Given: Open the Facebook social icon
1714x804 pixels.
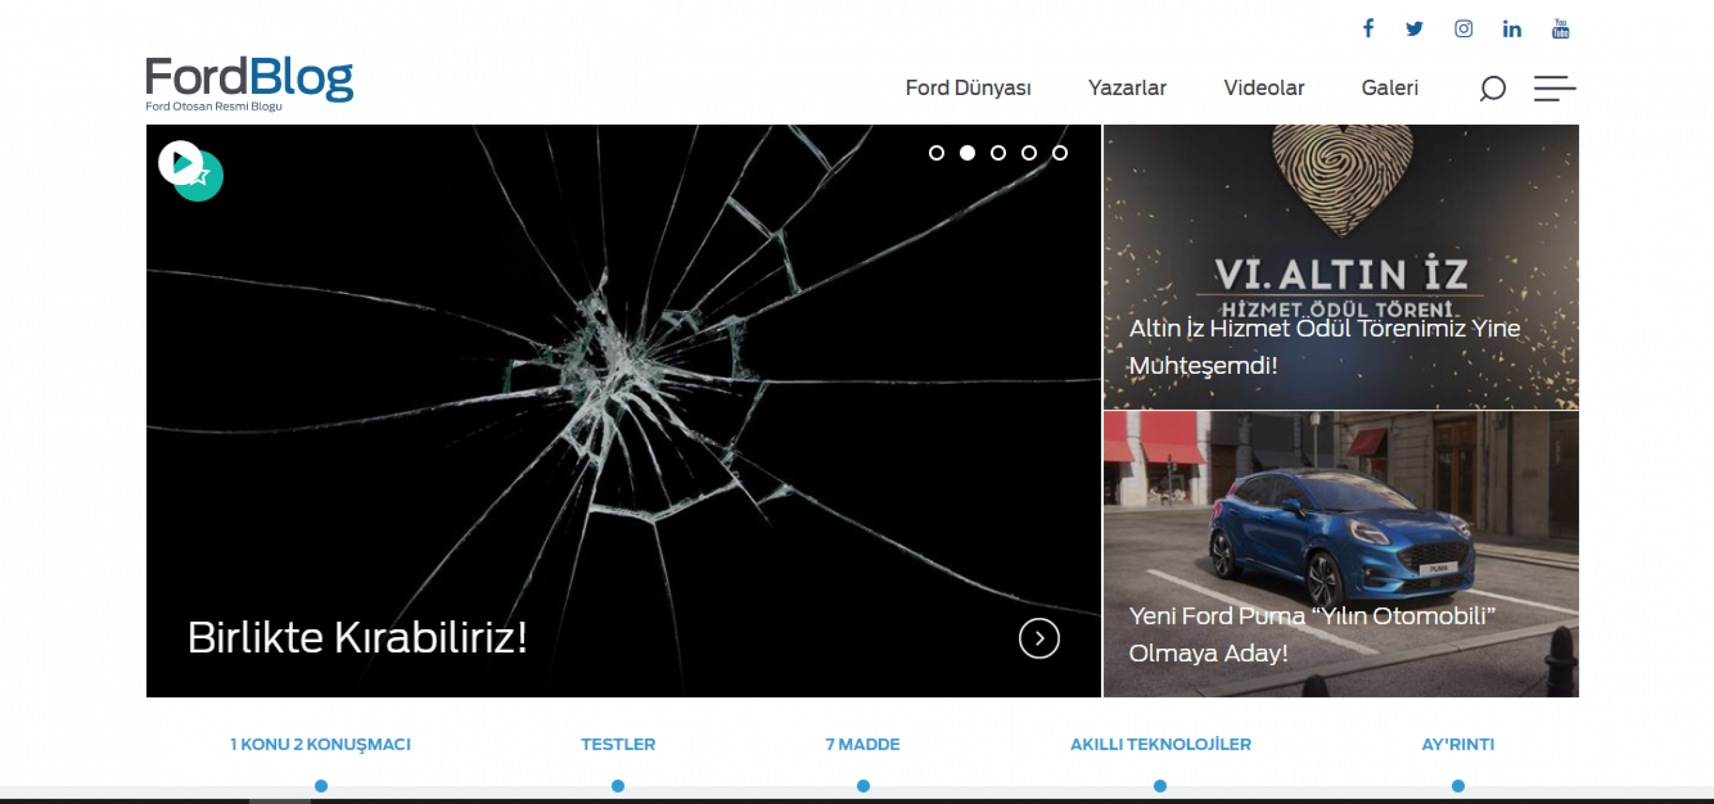Looking at the screenshot, I should pos(1368,28).
